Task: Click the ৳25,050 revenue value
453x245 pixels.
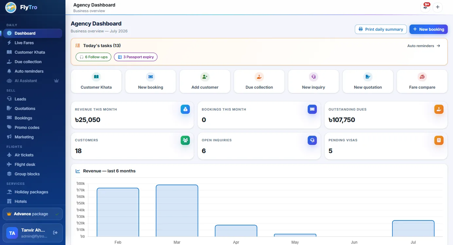Action: point(88,120)
